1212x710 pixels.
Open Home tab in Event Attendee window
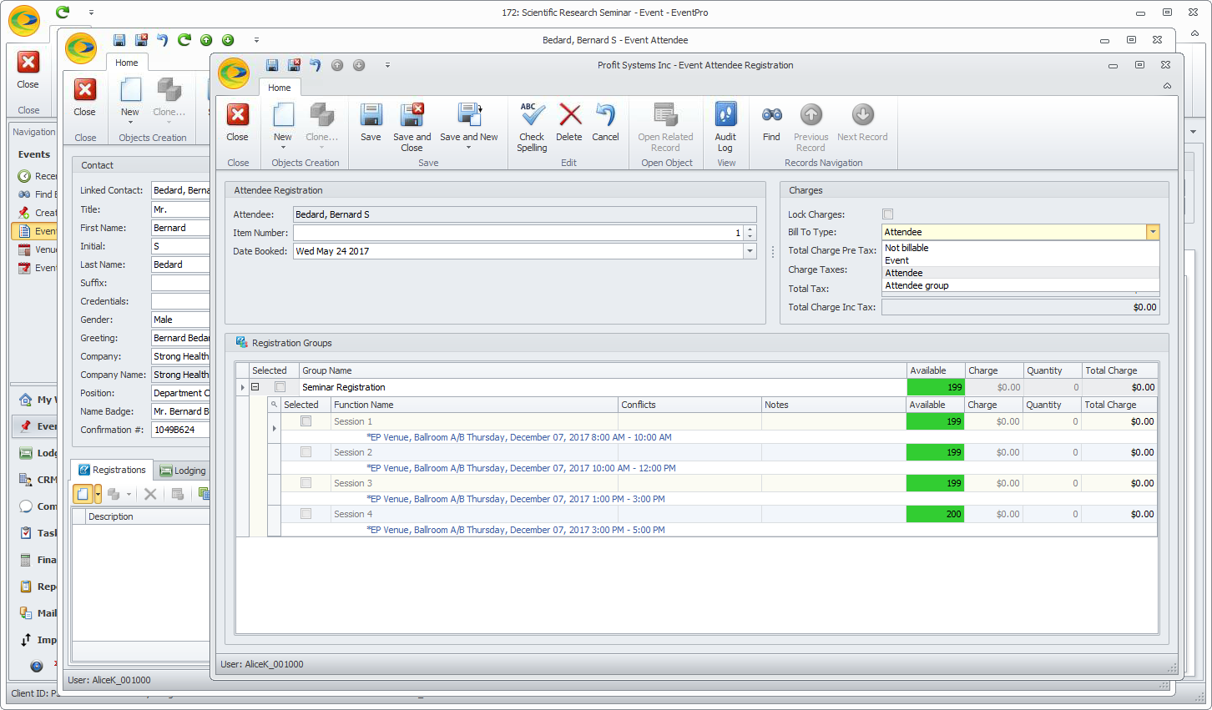click(x=127, y=63)
